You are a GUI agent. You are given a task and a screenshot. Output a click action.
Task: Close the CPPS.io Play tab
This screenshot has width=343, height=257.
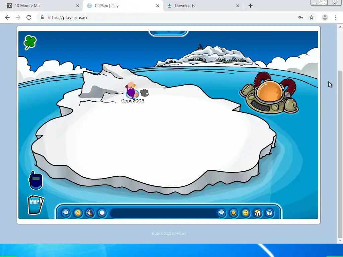tap(158, 6)
